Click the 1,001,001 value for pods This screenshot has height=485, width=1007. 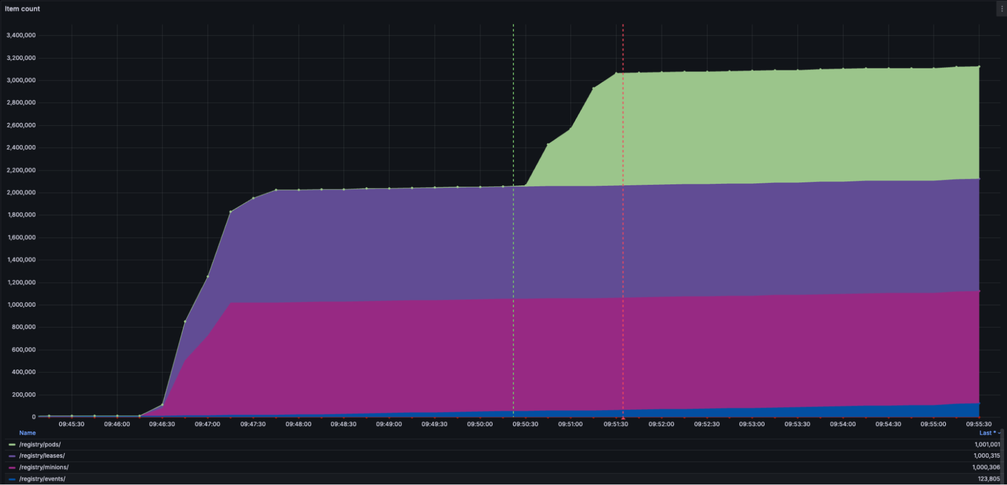click(x=987, y=445)
